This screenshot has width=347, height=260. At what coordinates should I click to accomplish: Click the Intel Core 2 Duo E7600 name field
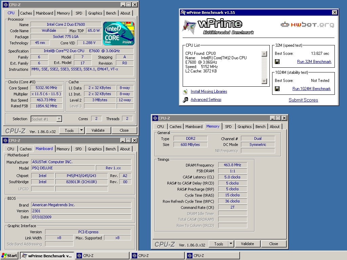[x=66, y=24]
